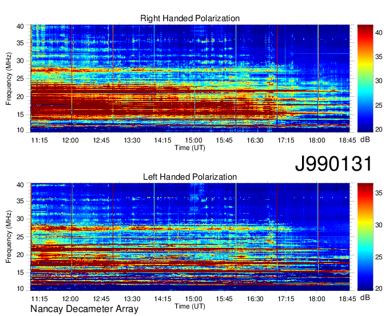Screen dimensions: 389x316
Task: Click the 20 MHz tick of Left Handed plot
Action: point(20,255)
